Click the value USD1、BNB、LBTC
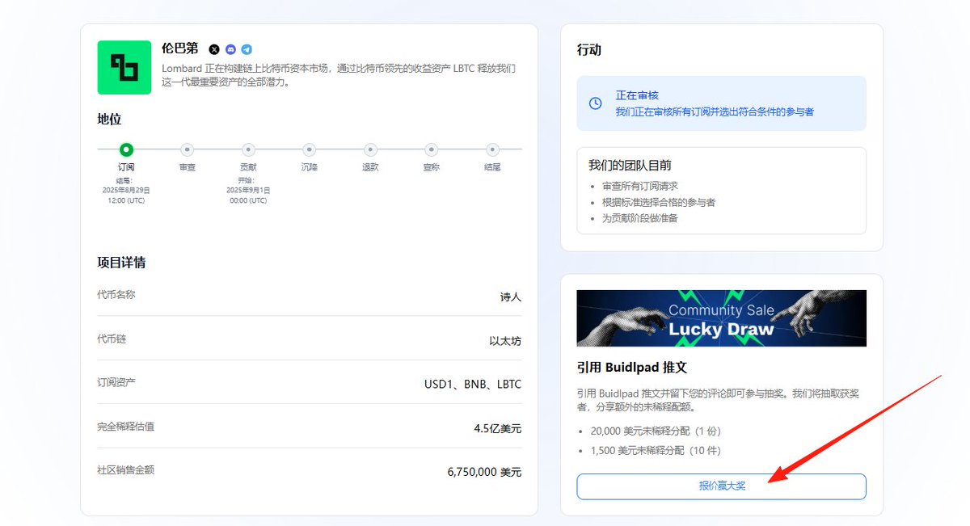Viewport: 970px width, 526px height. [473, 385]
